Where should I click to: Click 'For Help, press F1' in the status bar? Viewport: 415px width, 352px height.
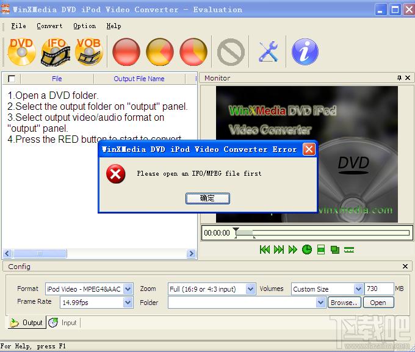click(33, 346)
